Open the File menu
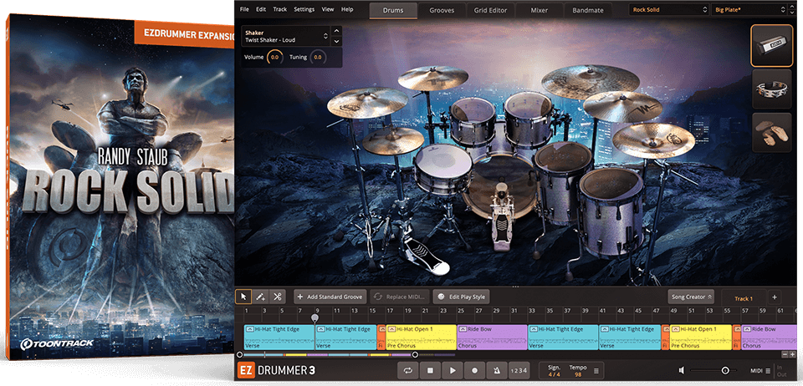 click(x=244, y=10)
